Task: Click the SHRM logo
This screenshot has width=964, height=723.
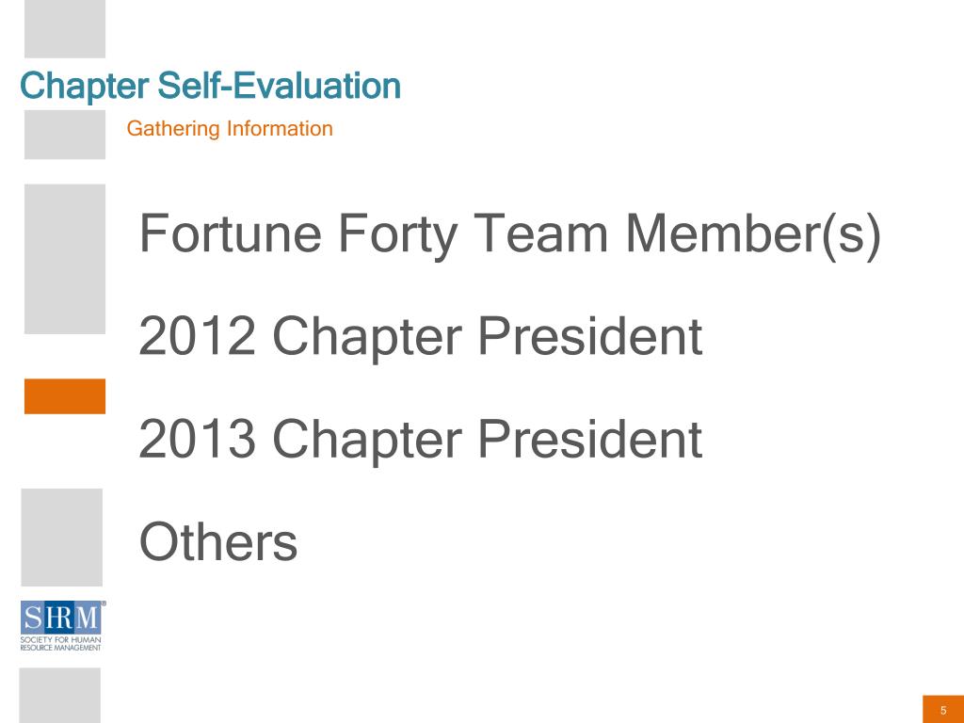Action: tap(61, 626)
